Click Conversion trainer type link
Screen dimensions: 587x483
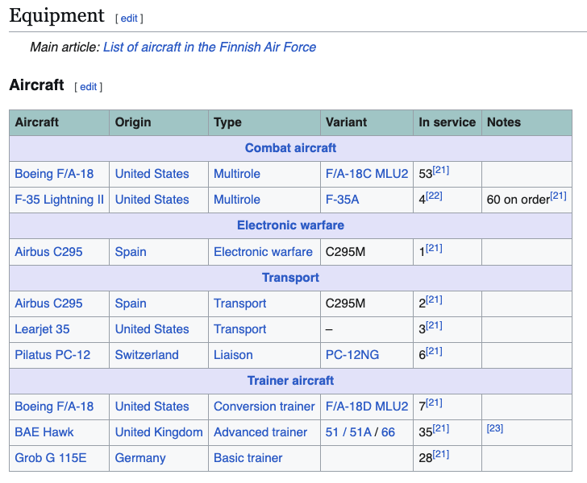pos(264,407)
